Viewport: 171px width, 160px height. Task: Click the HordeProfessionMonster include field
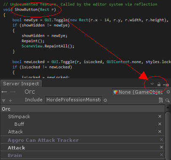[x=73, y=100]
